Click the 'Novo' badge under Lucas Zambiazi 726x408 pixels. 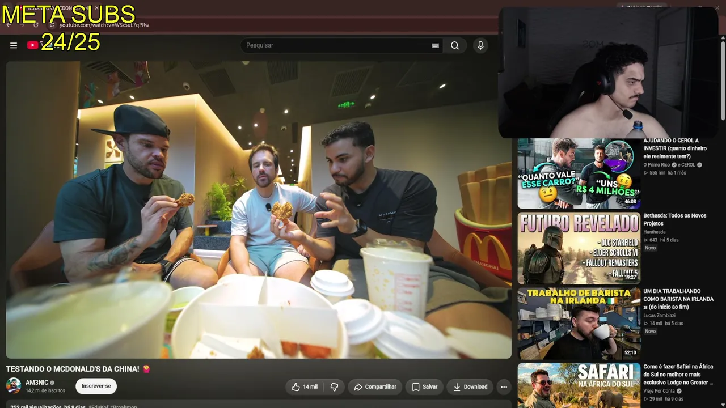(650, 331)
